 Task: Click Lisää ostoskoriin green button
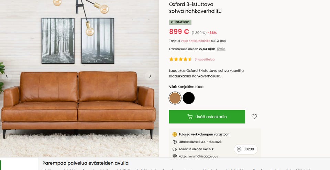pos(207,117)
